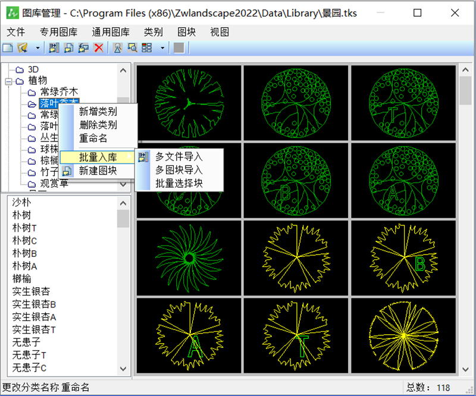Image resolution: width=476 pixels, height=396 pixels.
Task: Click the thumbnail layout grid icon
Action: pos(147,48)
